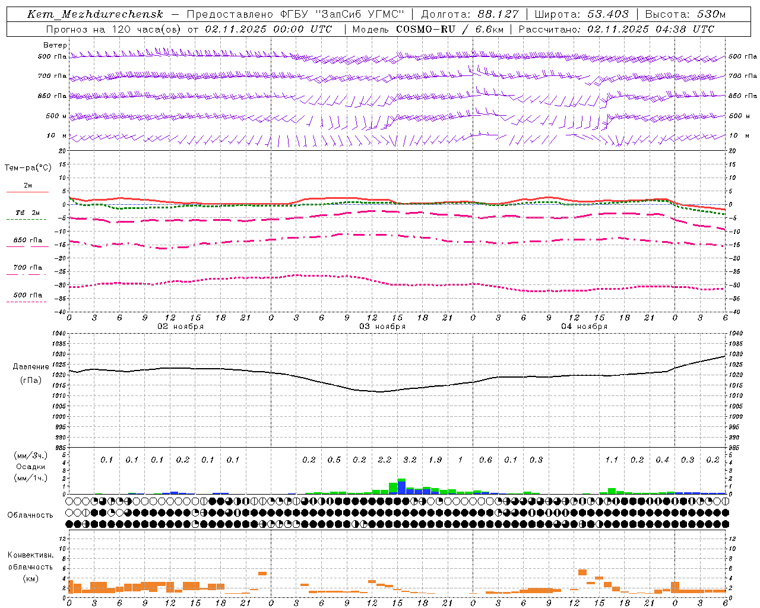Click the station name Kem_Mezhdurechensk
Image resolution: width=760 pixels, height=608 pixels.
click(x=95, y=14)
